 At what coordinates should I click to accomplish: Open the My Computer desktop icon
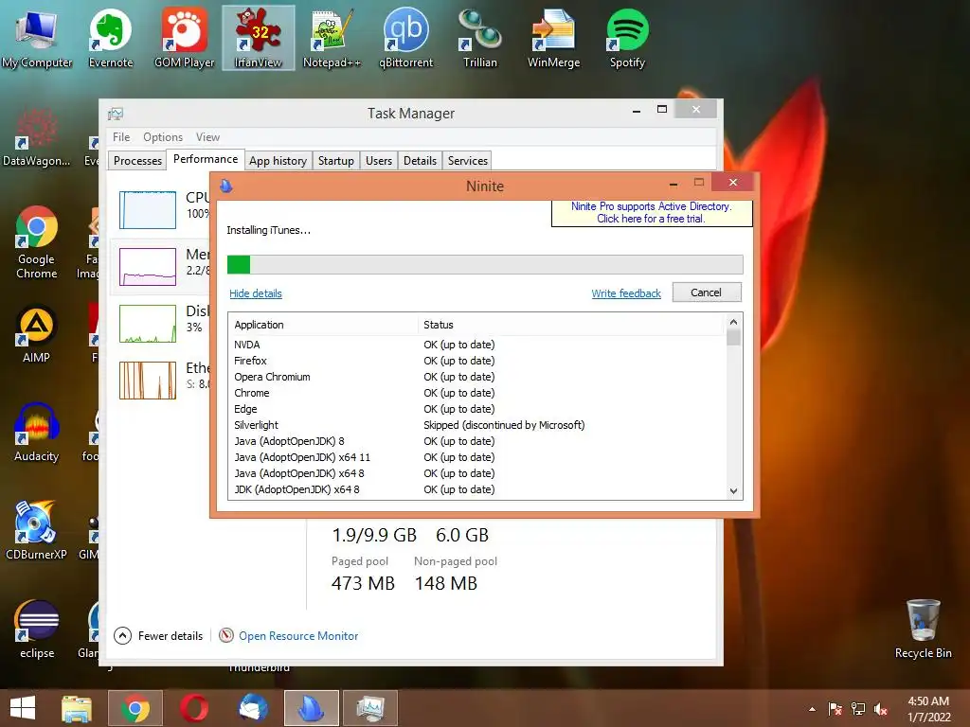click(37, 38)
